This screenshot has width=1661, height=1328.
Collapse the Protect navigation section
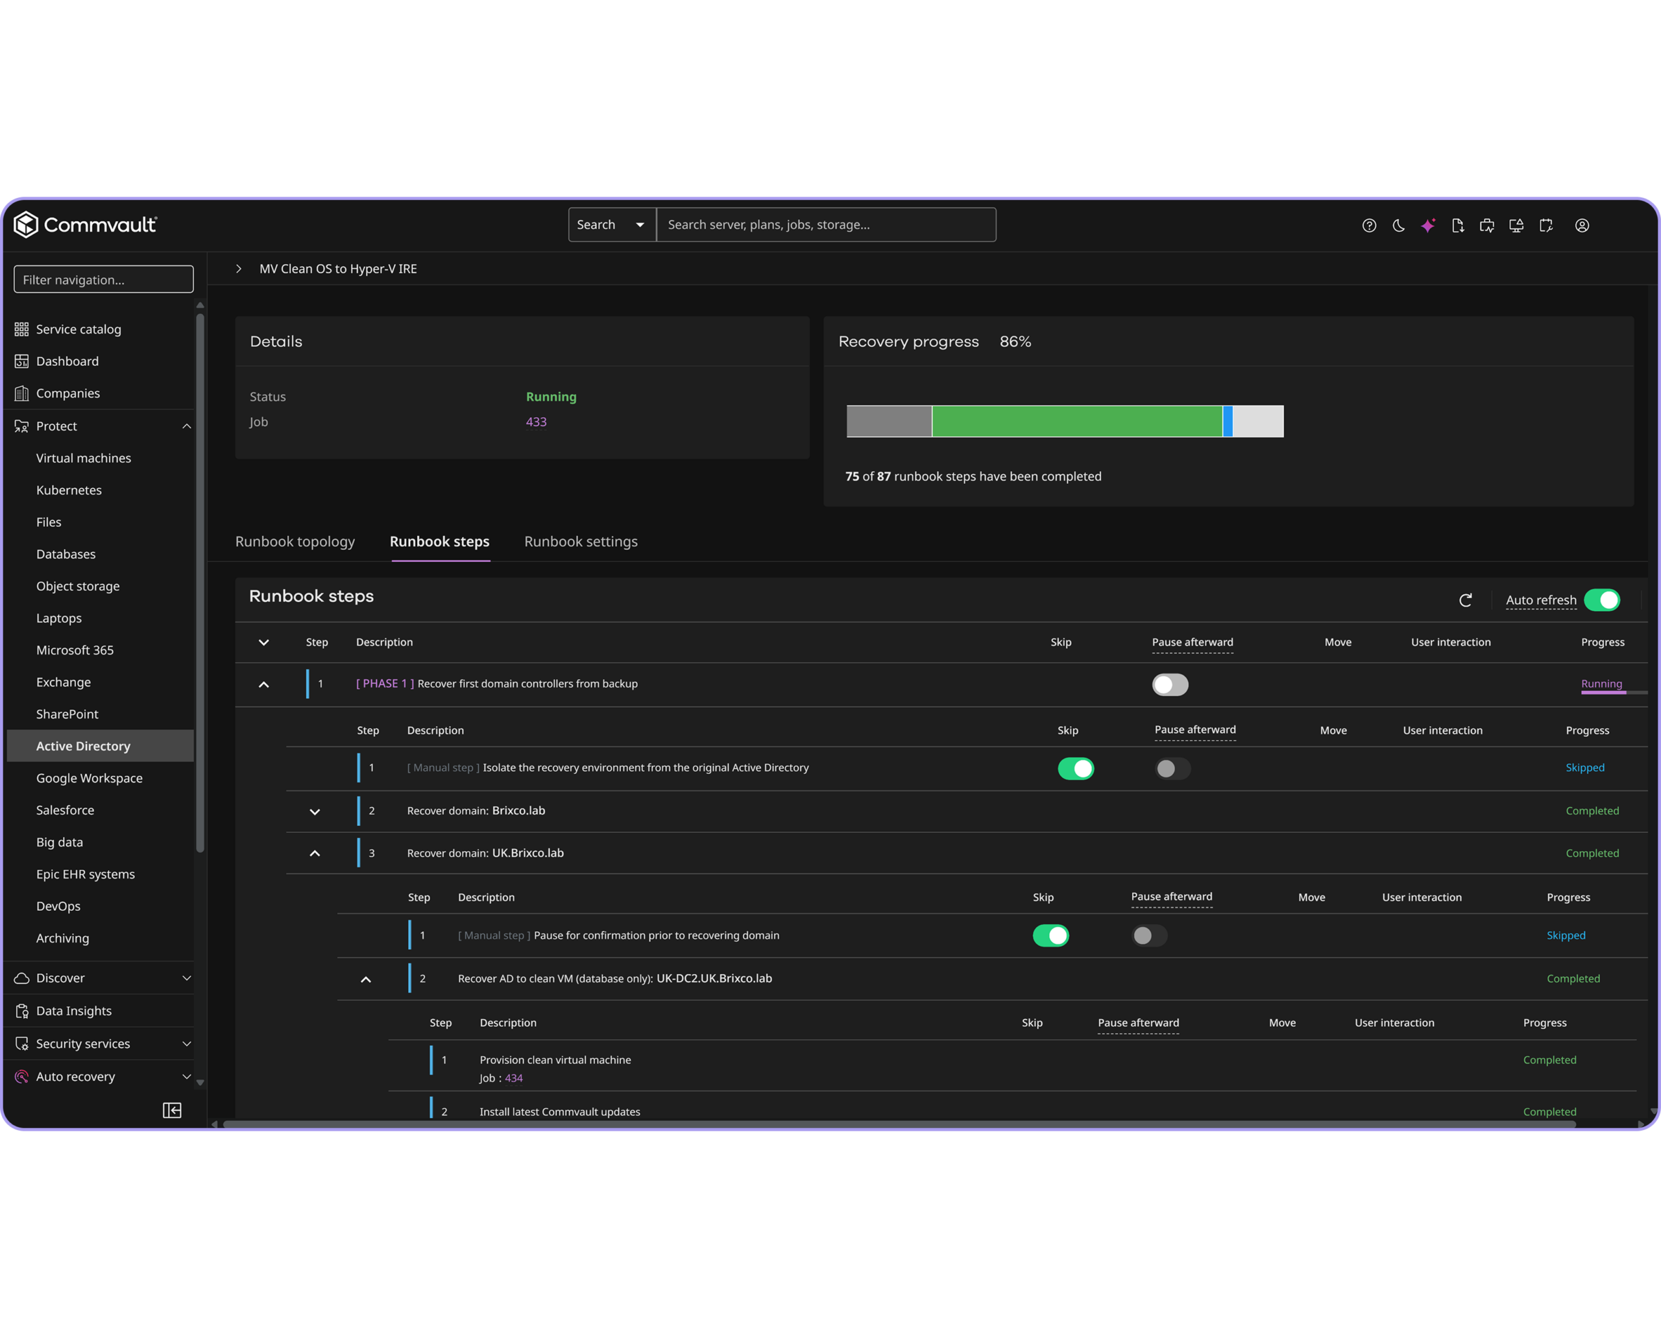point(186,426)
